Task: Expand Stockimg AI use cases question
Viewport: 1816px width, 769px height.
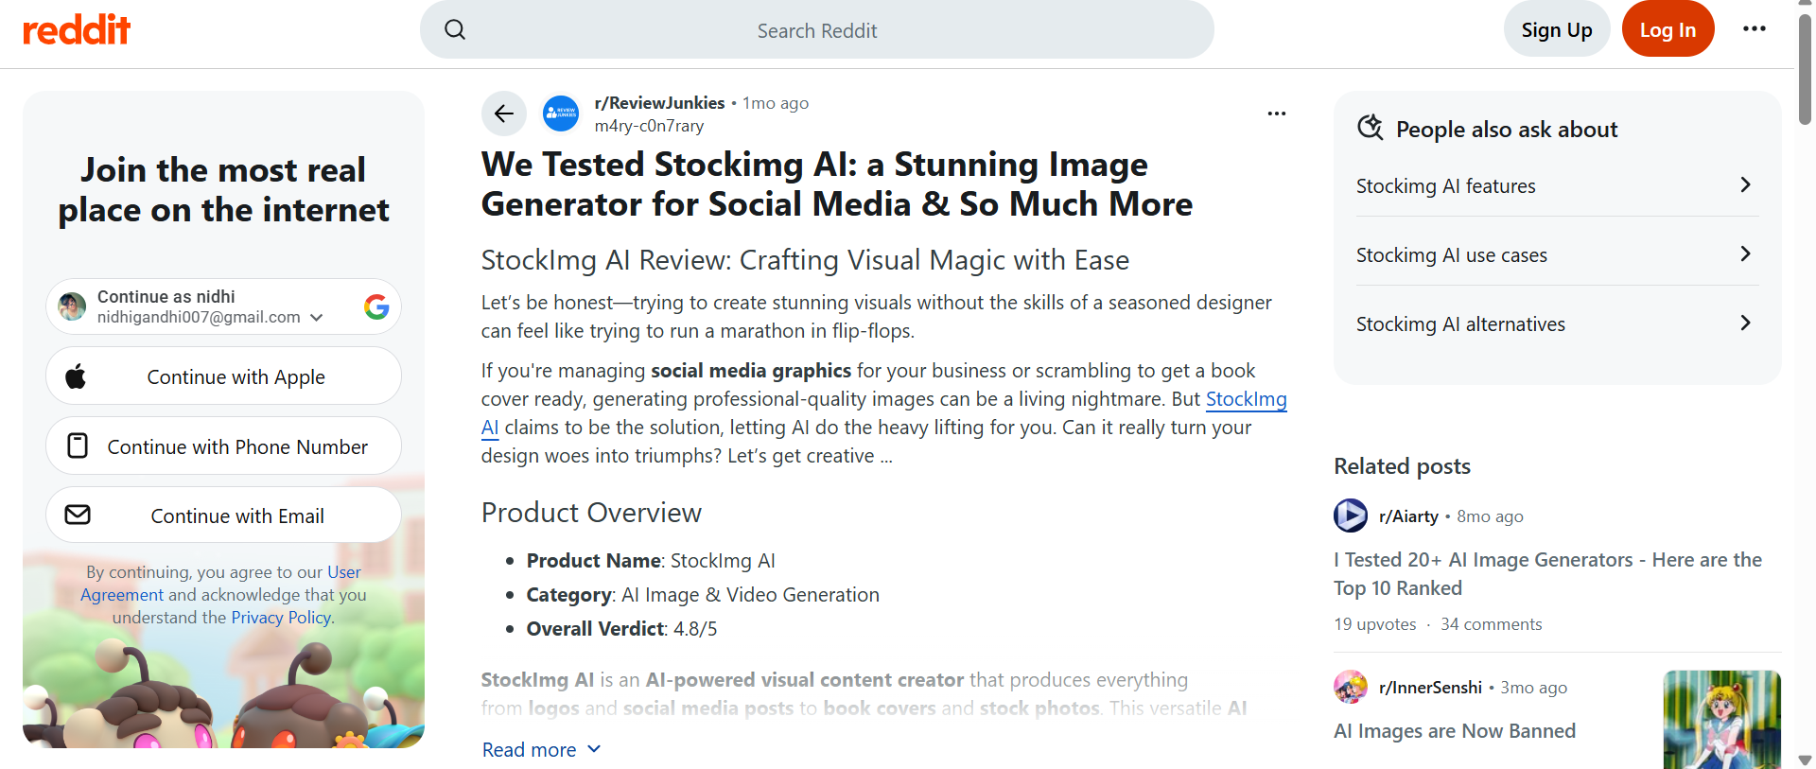Action: [1557, 254]
